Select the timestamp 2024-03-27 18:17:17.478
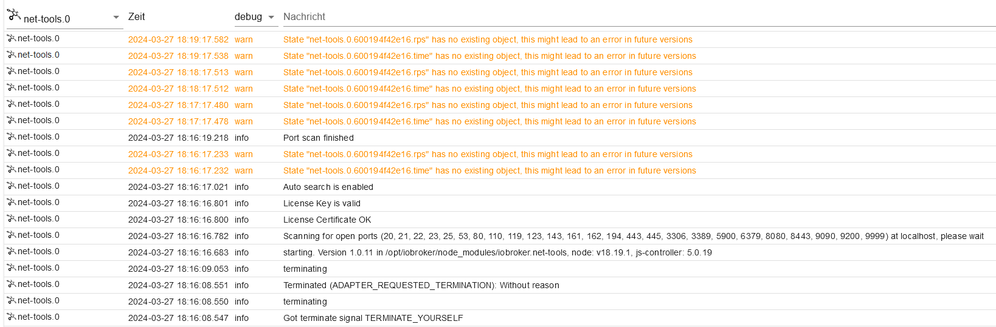This screenshot has width=996, height=327. [x=178, y=121]
